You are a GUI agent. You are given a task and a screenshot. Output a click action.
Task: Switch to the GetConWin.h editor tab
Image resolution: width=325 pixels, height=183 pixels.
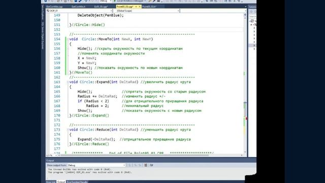[78, 7]
